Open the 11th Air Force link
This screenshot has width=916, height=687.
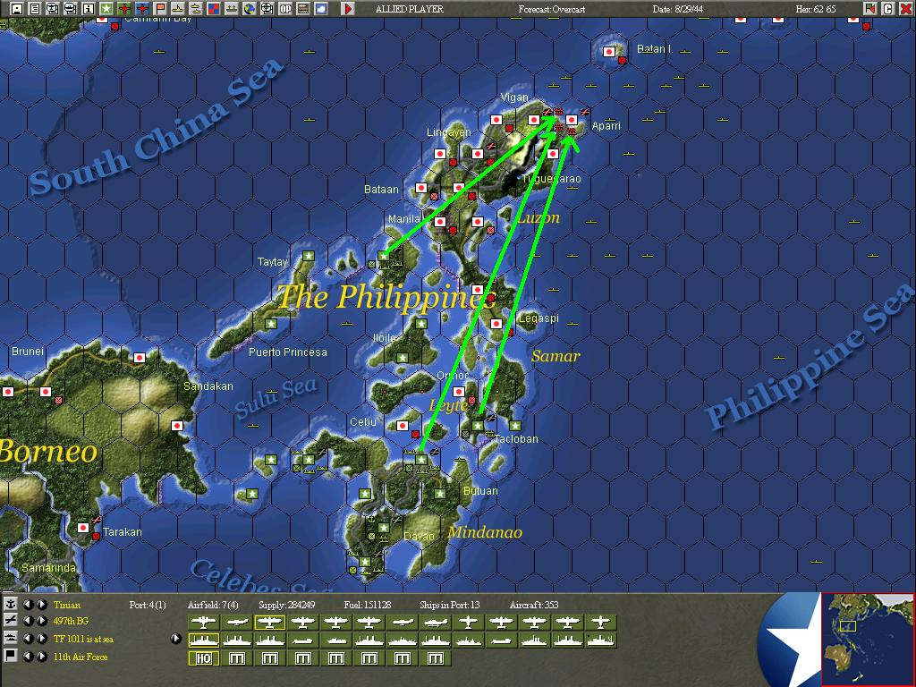pos(81,656)
